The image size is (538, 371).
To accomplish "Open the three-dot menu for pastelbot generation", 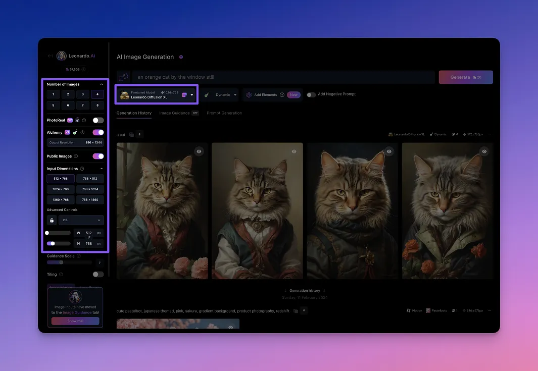I will click(490, 310).
